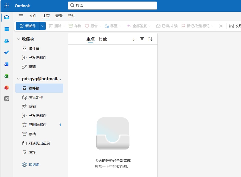Open the 已删除邮件 folder
The width and height of the screenshot is (241, 177).
(x=37, y=125)
